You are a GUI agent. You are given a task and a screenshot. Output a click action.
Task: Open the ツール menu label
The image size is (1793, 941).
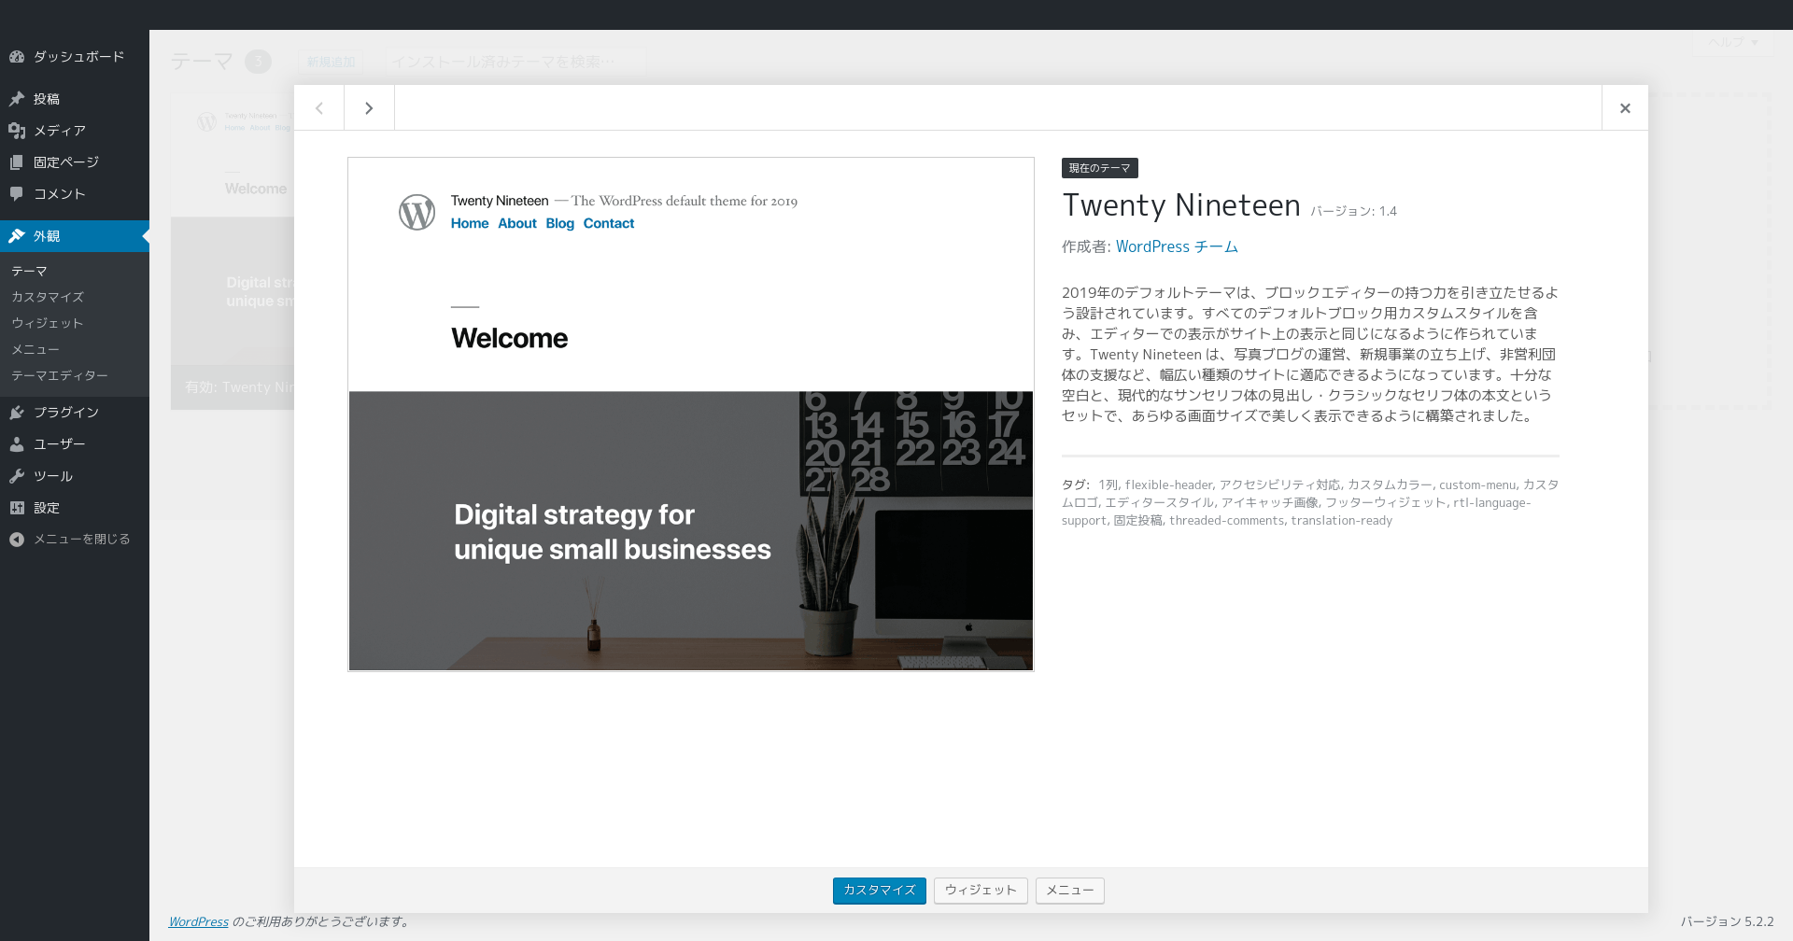coord(53,476)
